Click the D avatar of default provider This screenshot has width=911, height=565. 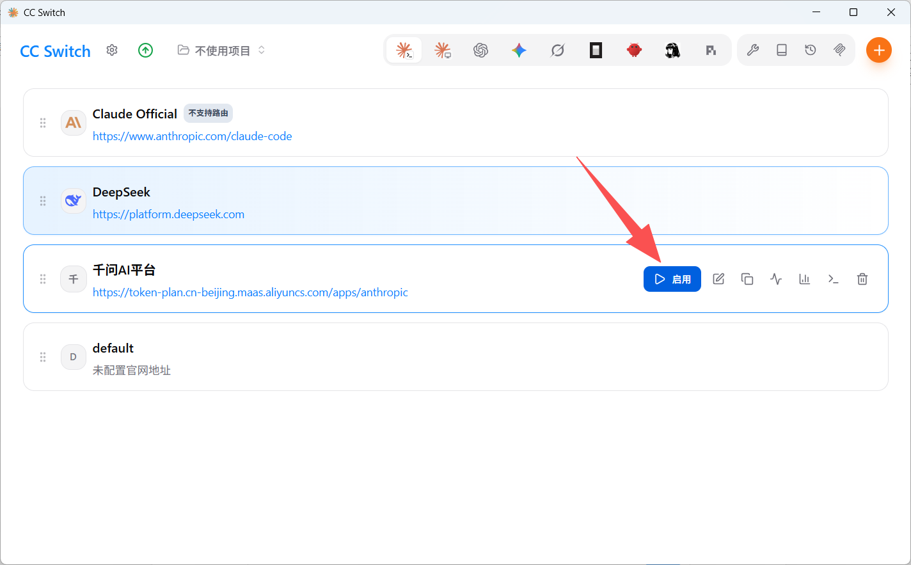click(x=74, y=357)
